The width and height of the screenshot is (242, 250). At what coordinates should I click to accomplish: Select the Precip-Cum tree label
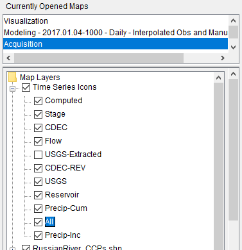click(x=66, y=208)
